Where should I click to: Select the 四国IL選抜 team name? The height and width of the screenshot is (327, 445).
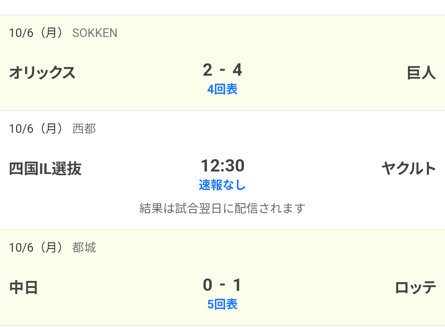[x=45, y=169]
